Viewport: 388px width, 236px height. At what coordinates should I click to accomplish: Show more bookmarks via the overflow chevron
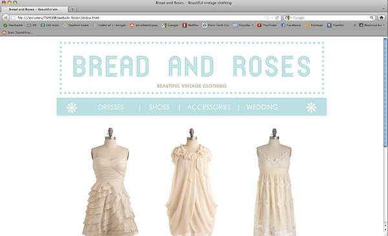(x=355, y=25)
